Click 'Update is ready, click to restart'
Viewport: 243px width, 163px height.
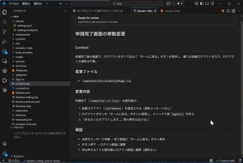coord(42,161)
